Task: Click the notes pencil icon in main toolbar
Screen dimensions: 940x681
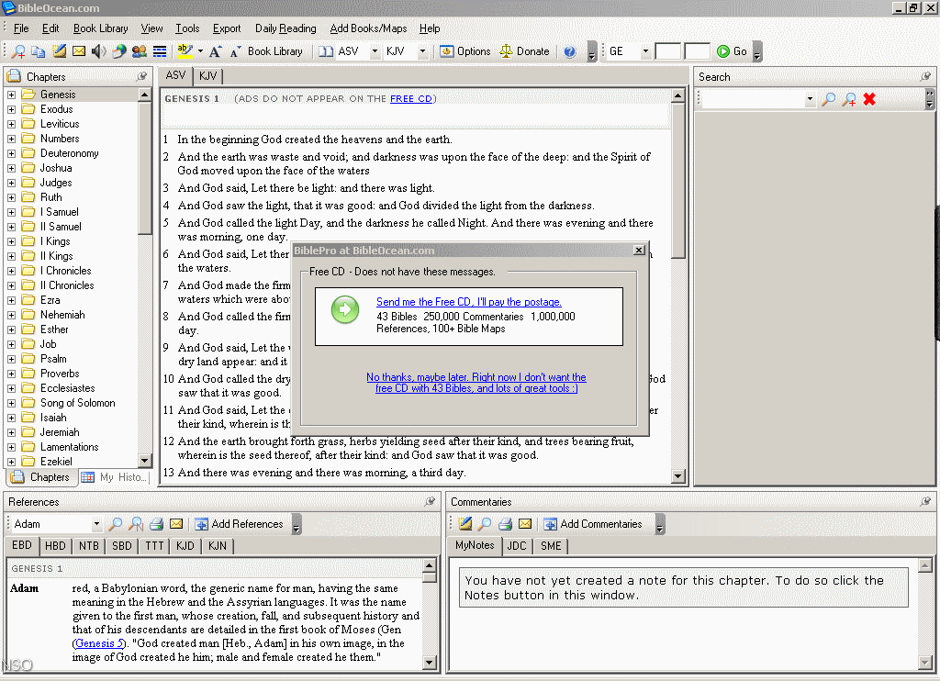Action: coord(59,51)
